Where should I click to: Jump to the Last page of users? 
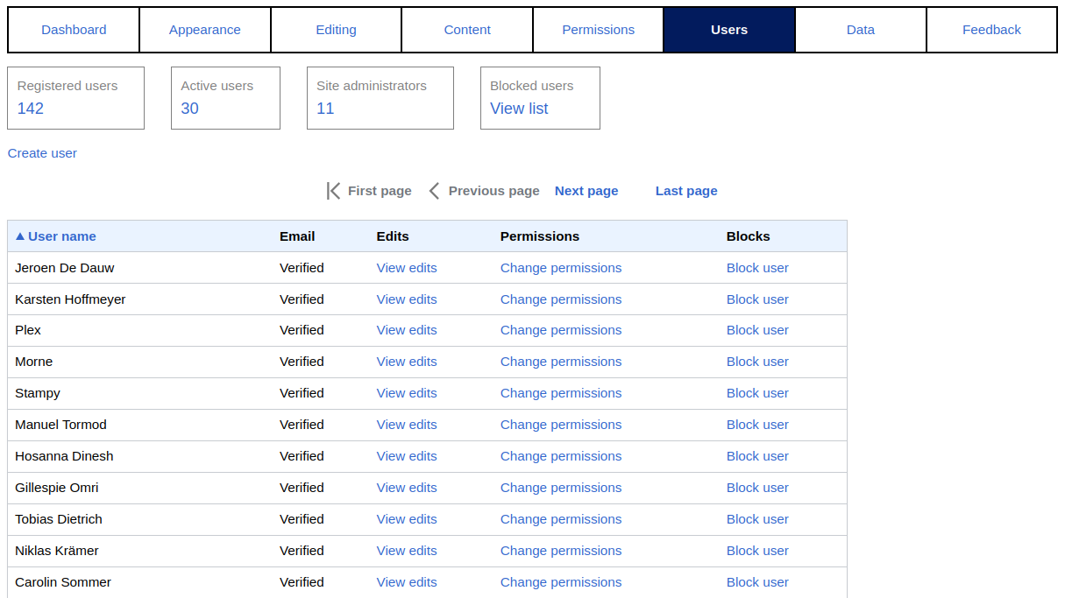point(686,190)
